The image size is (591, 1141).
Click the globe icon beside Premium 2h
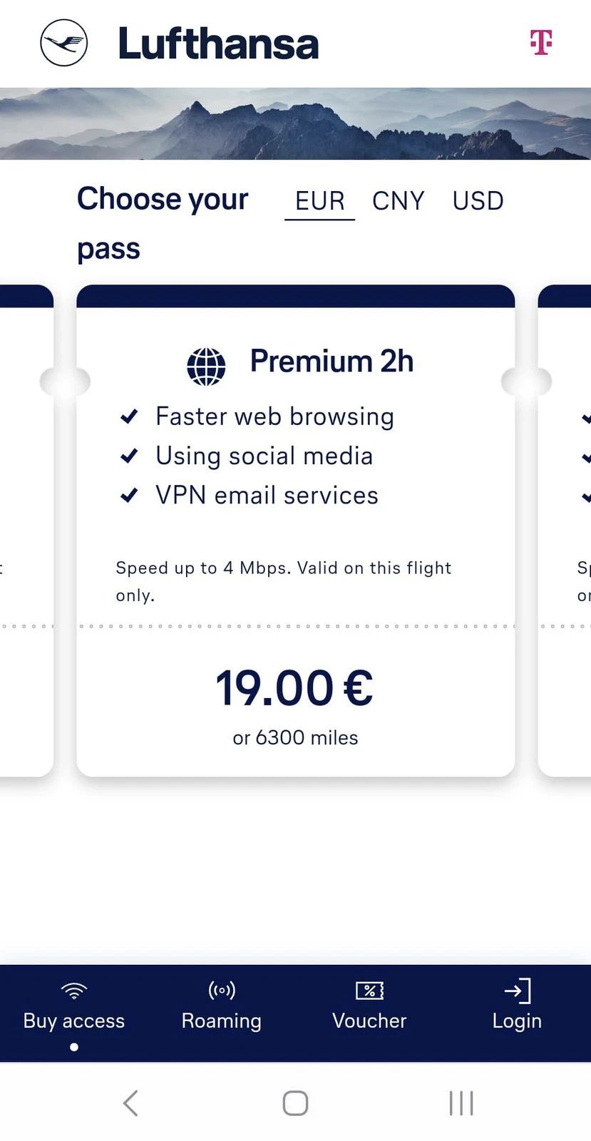[x=206, y=367]
